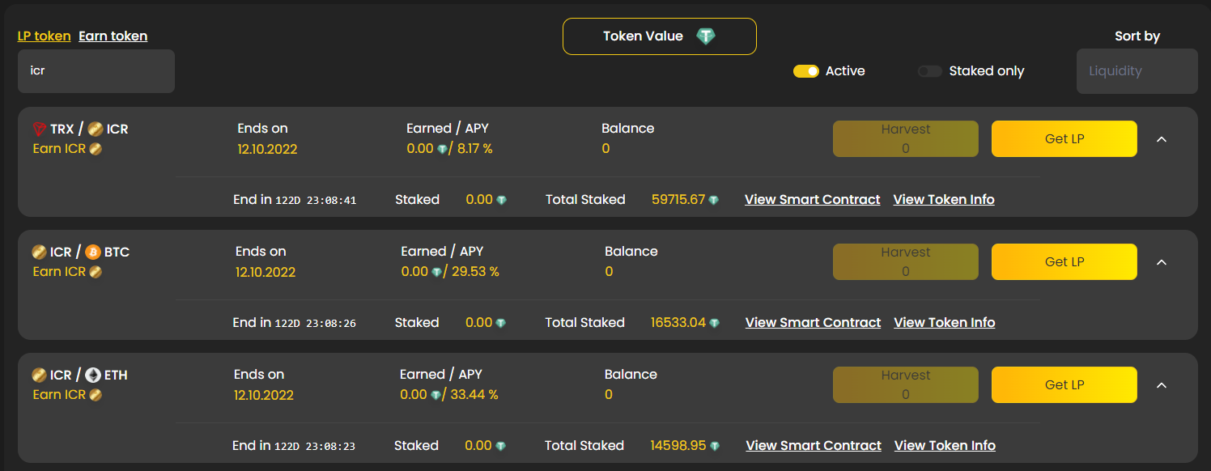Switch to the Earn token tab

pyautogui.click(x=113, y=36)
